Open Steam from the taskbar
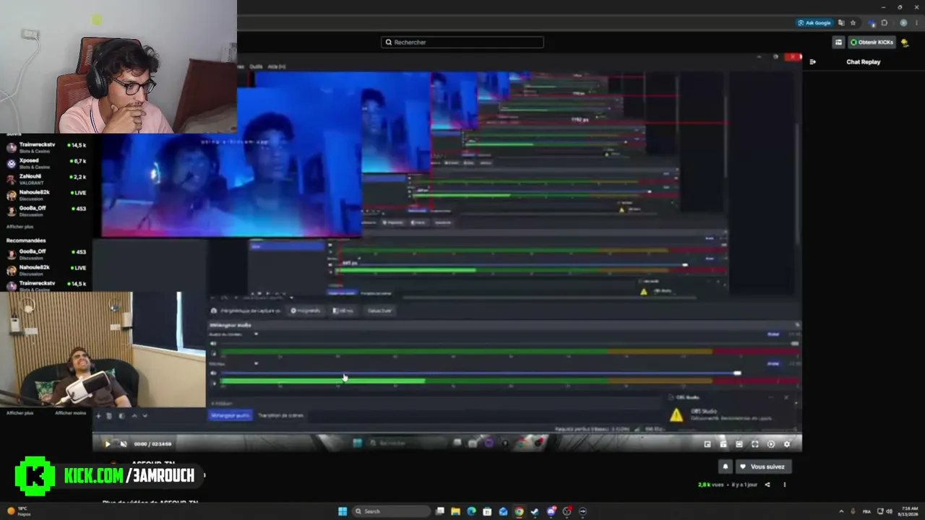The width and height of the screenshot is (925, 520). (x=535, y=511)
